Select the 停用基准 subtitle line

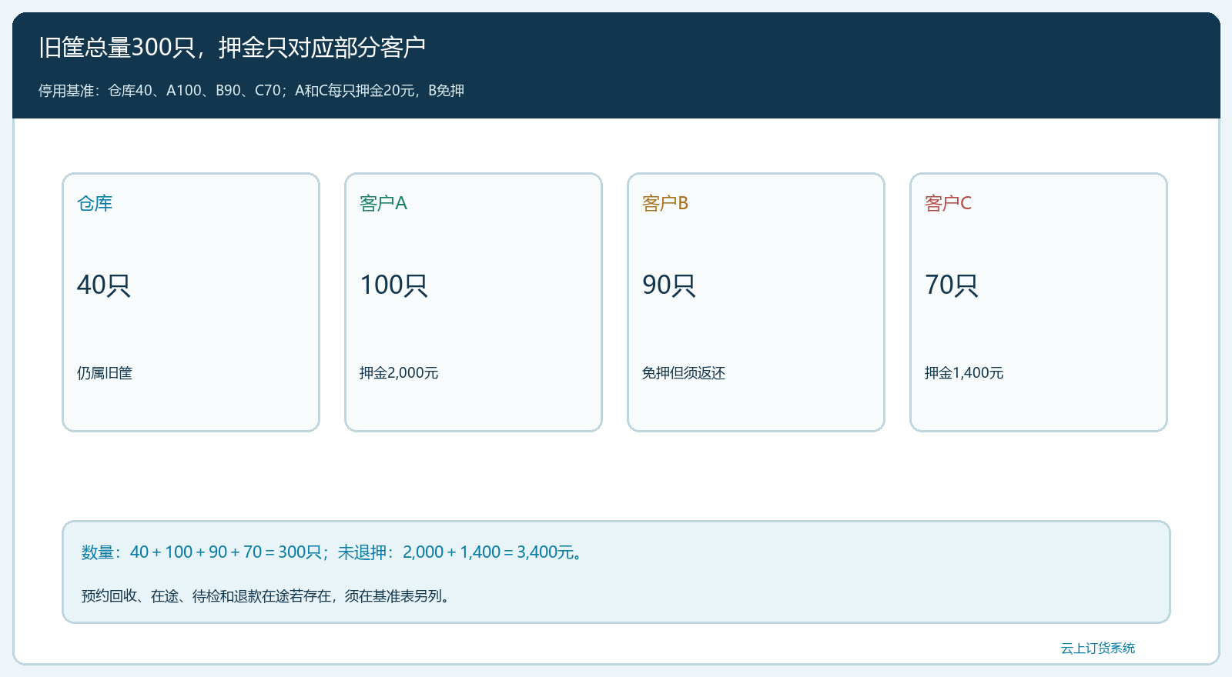(x=251, y=91)
